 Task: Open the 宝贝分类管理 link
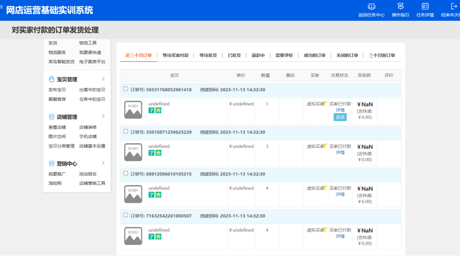tap(61, 146)
